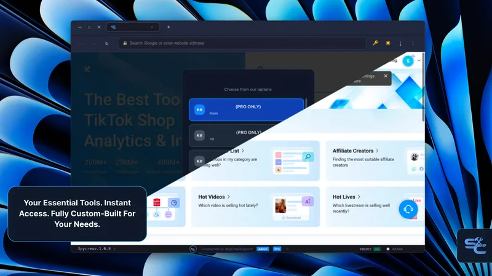
Task: Click the Hot Videos thumbnail image
Action: click(x=280, y=206)
